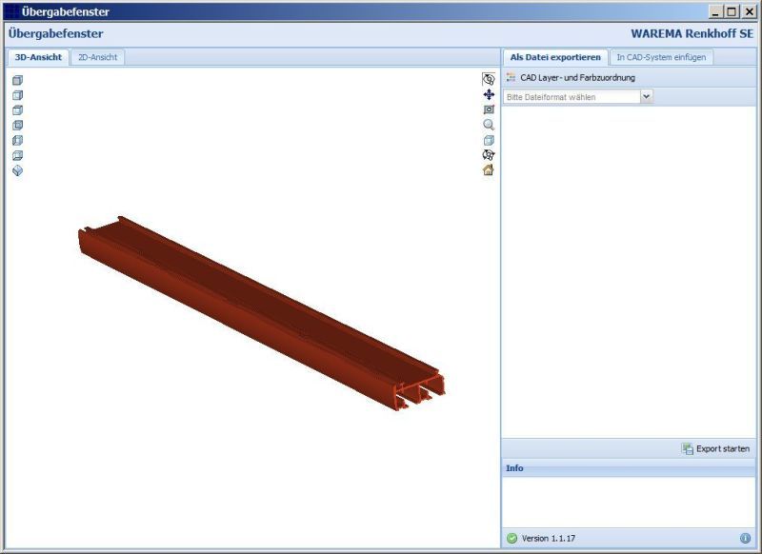Start the automatic rotation animation icon
Screen dimensions: 762x554
tap(489, 155)
